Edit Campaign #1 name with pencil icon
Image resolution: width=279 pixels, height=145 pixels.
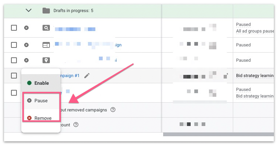(87, 76)
